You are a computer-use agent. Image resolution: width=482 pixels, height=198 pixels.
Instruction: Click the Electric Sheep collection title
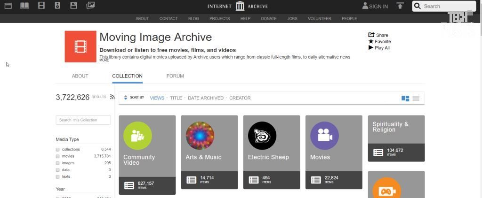tap(268, 157)
